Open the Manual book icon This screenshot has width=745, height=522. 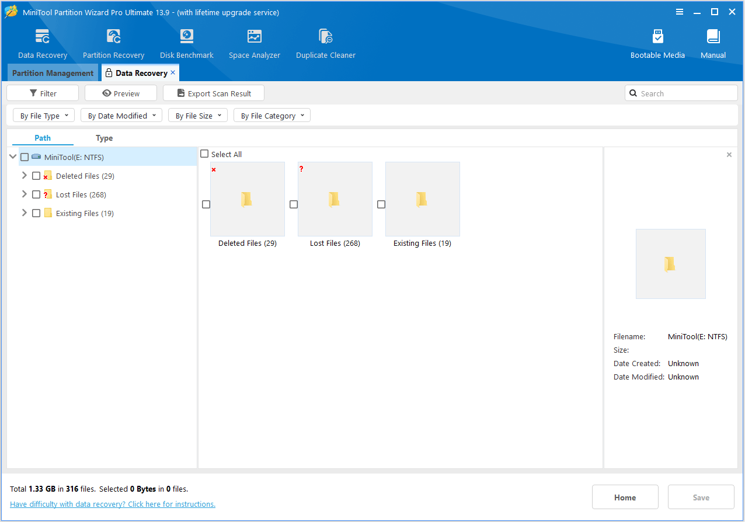point(713,37)
